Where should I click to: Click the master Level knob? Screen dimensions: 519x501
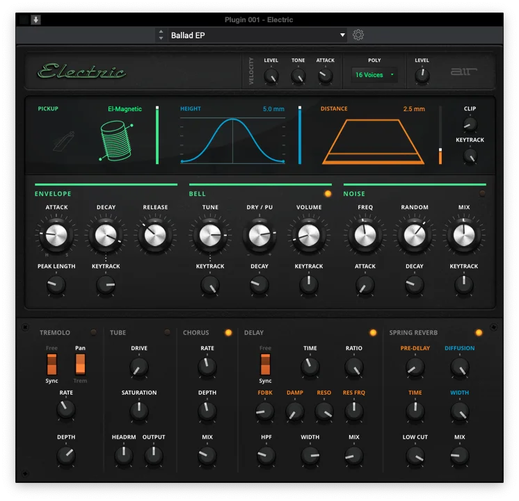tap(422, 76)
